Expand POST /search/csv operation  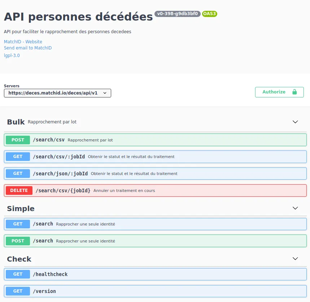click(x=155, y=140)
